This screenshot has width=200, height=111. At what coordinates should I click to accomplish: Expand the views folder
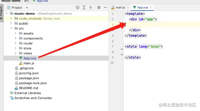click(16, 53)
